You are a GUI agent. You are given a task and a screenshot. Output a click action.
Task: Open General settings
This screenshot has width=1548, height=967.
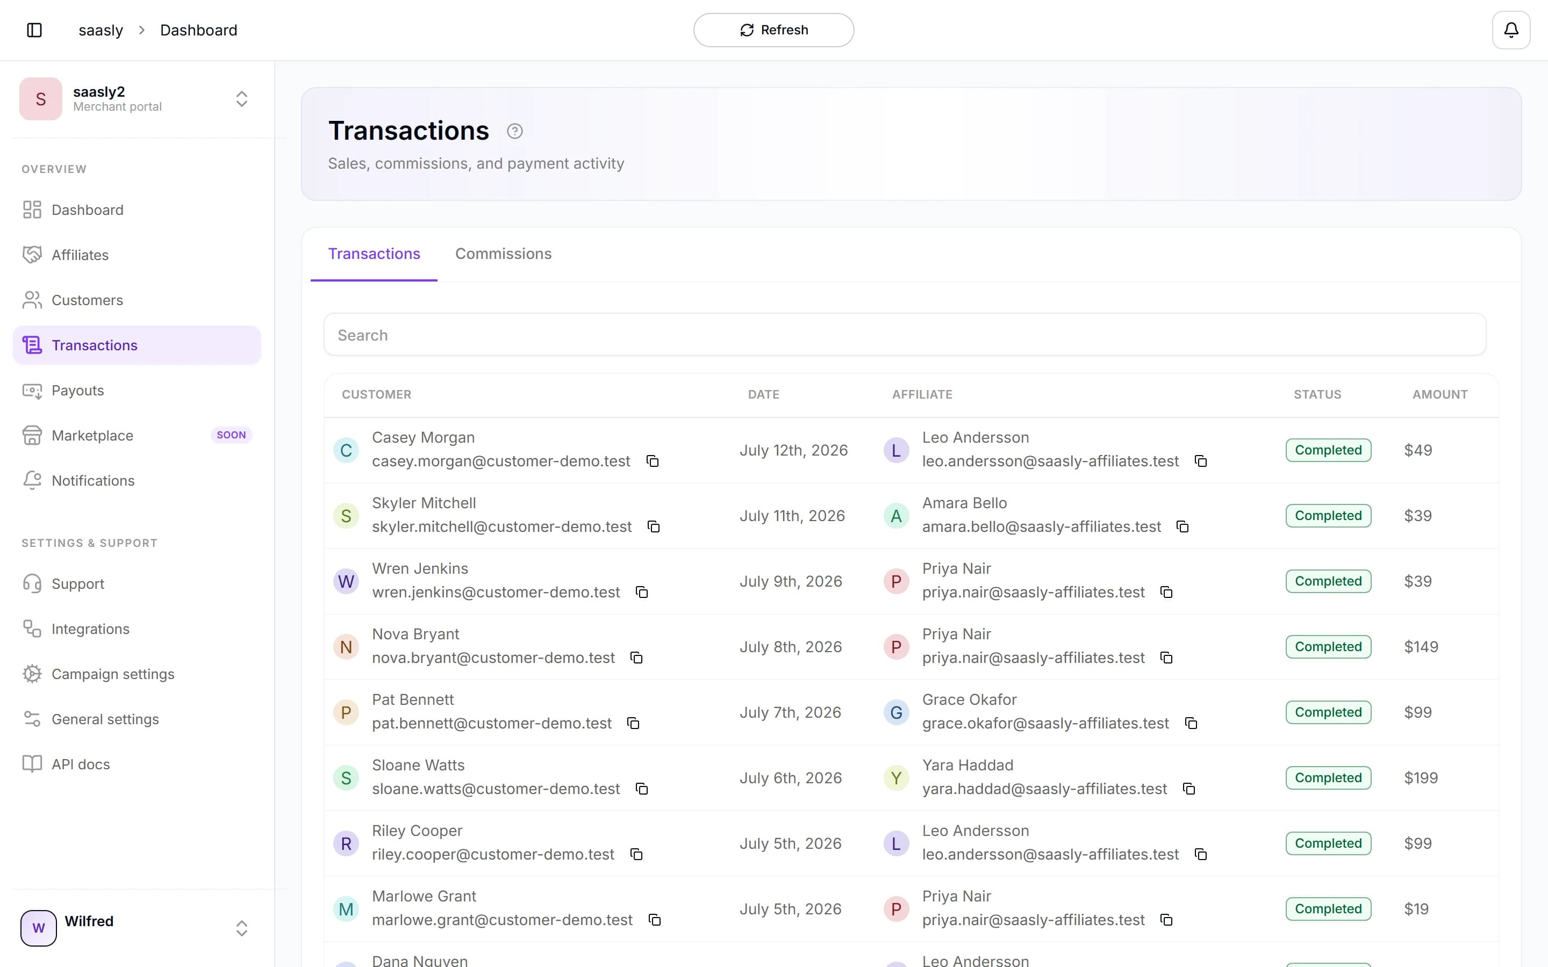(137, 719)
